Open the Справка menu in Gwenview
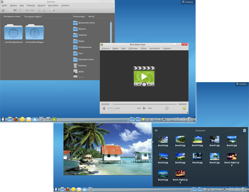The width and height of the screenshot is (249, 192). tap(65, 5)
